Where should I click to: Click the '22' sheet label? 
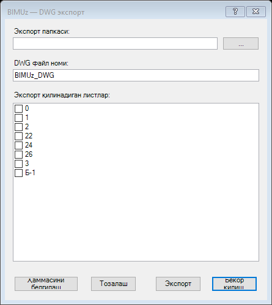point(29,136)
